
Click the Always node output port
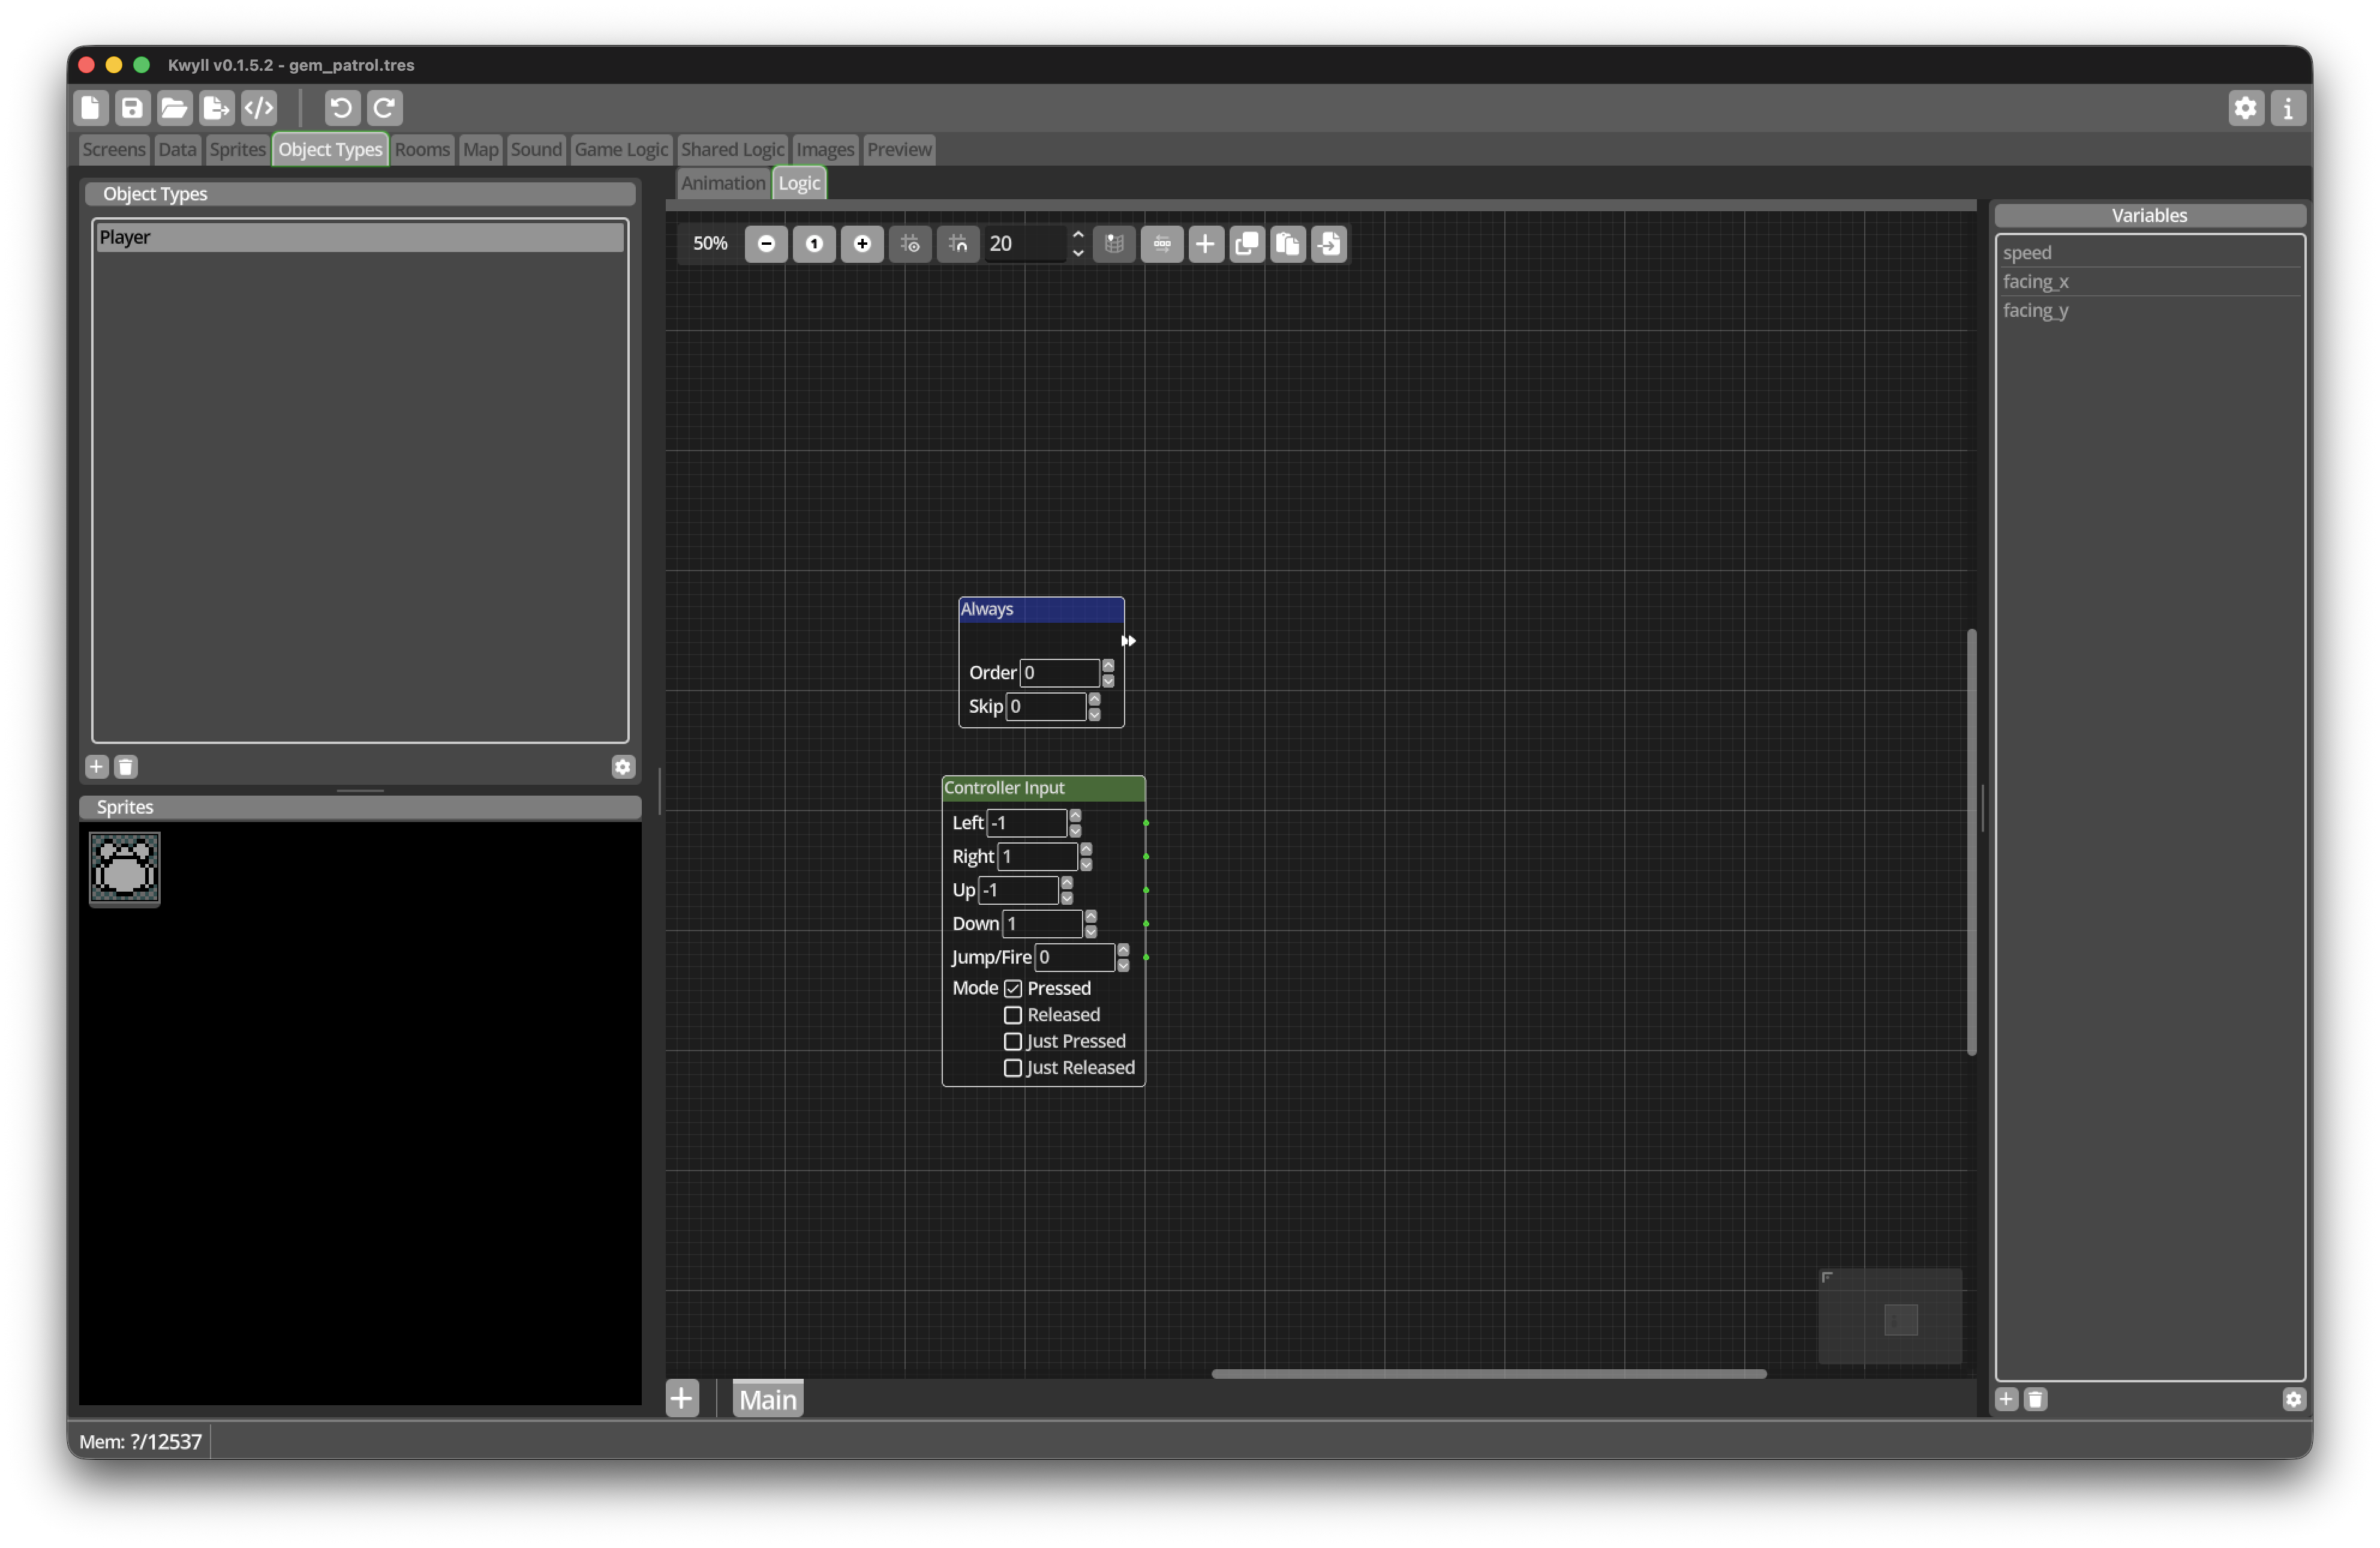pos(1129,640)
